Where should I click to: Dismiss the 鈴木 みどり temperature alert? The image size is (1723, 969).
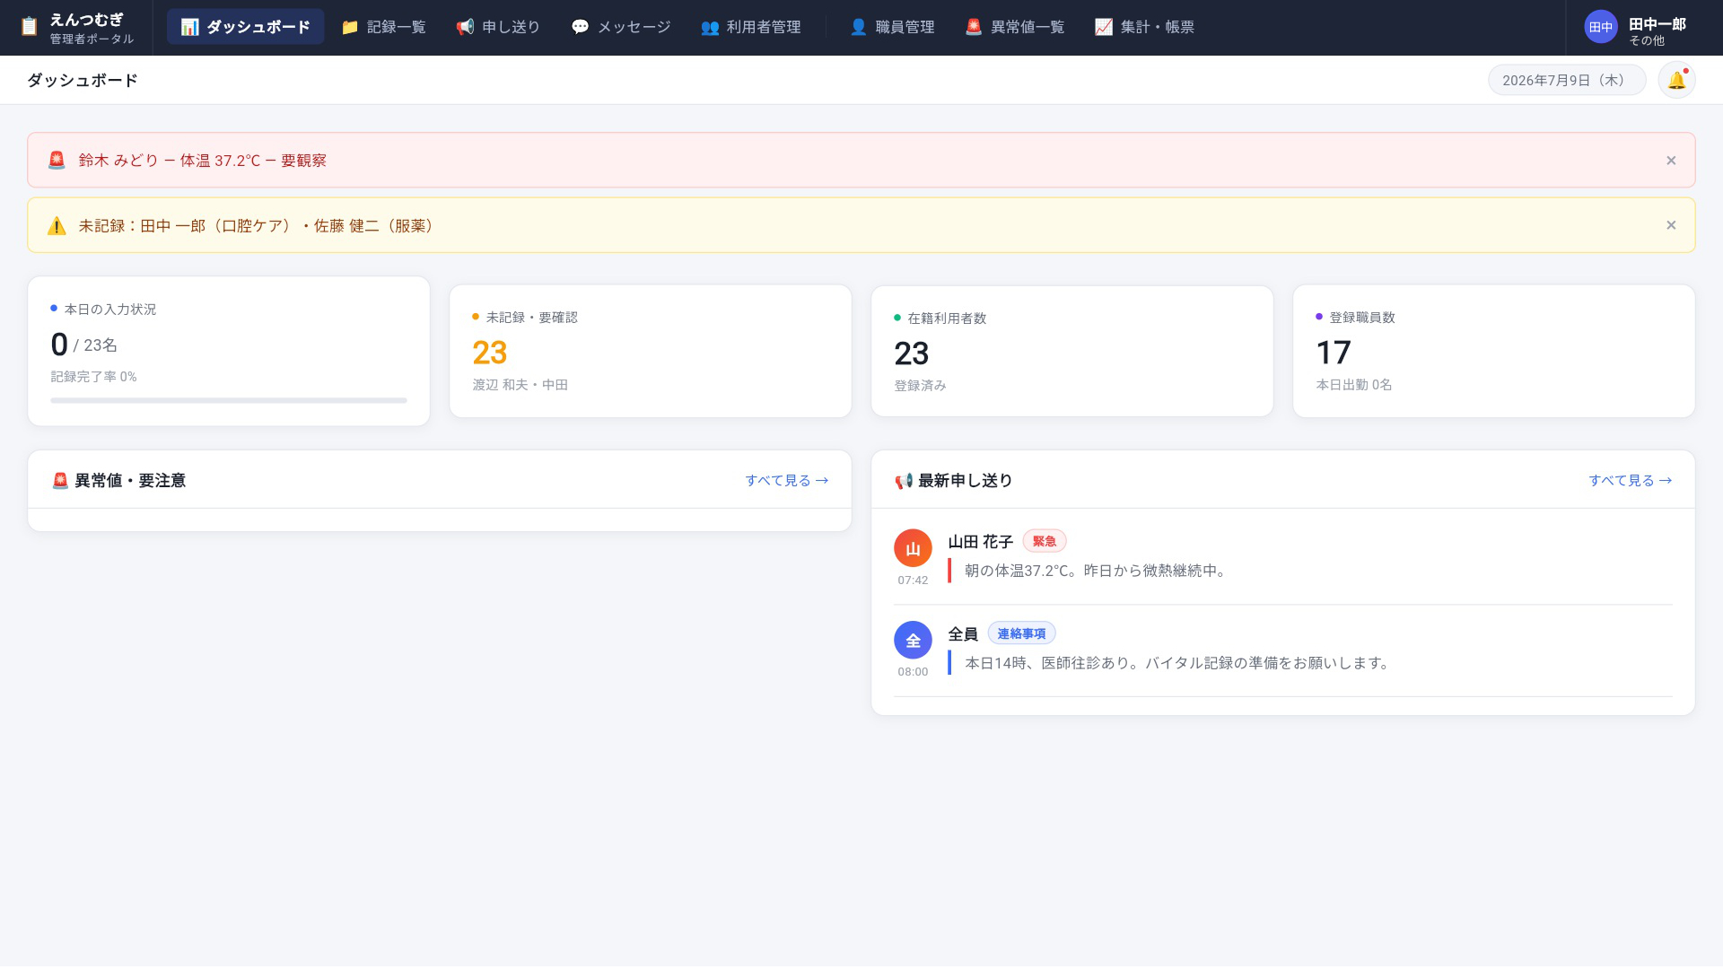tap(1671, 161)
